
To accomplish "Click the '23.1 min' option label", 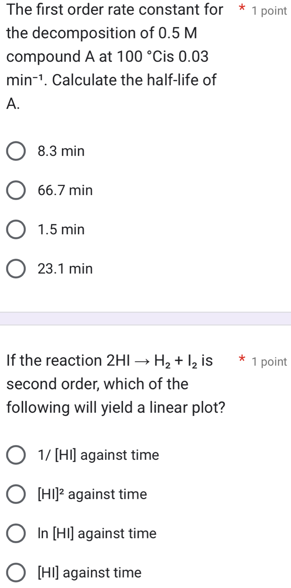I will 65,269.
